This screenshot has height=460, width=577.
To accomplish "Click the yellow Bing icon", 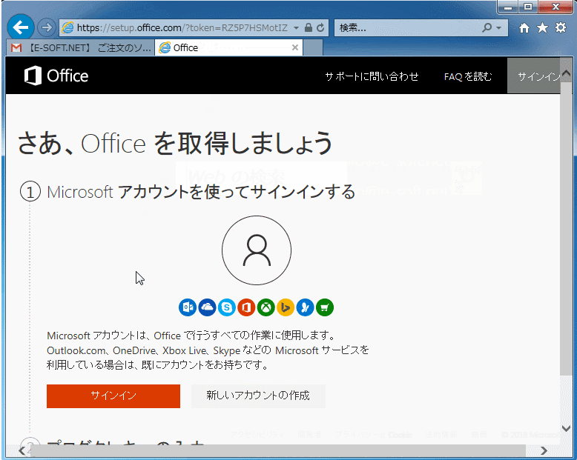I will (286, 307).
